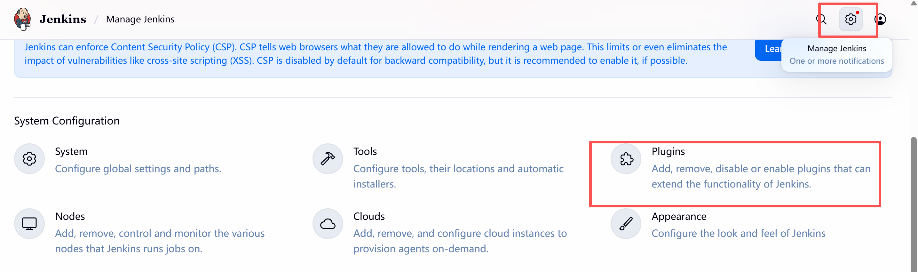Viewport: 918px width, 272px height.
Task: Click the Jenkins butler logo
Action: (22, 19)
